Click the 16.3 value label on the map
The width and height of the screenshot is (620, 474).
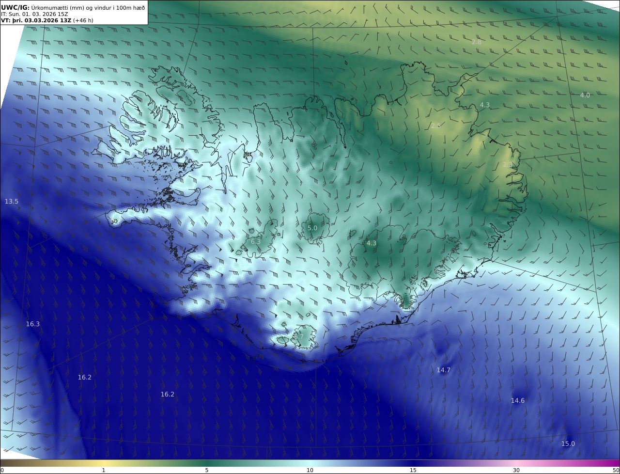[33, 324]
